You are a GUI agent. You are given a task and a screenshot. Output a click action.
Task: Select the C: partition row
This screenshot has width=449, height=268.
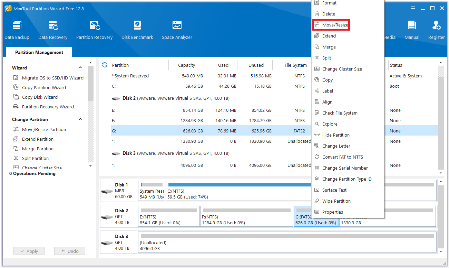pos(211,86)
